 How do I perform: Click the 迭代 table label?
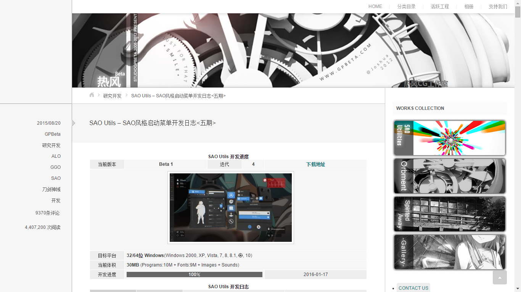pyautogui.click(x=225, y=164)
